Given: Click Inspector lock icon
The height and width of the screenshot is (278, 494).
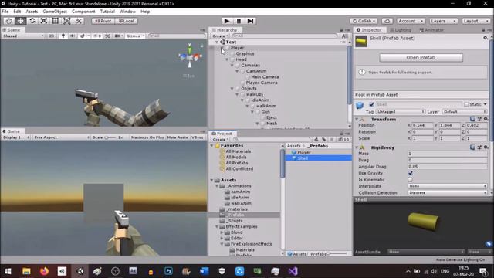Looking at the screenshot, I should 484,30.
